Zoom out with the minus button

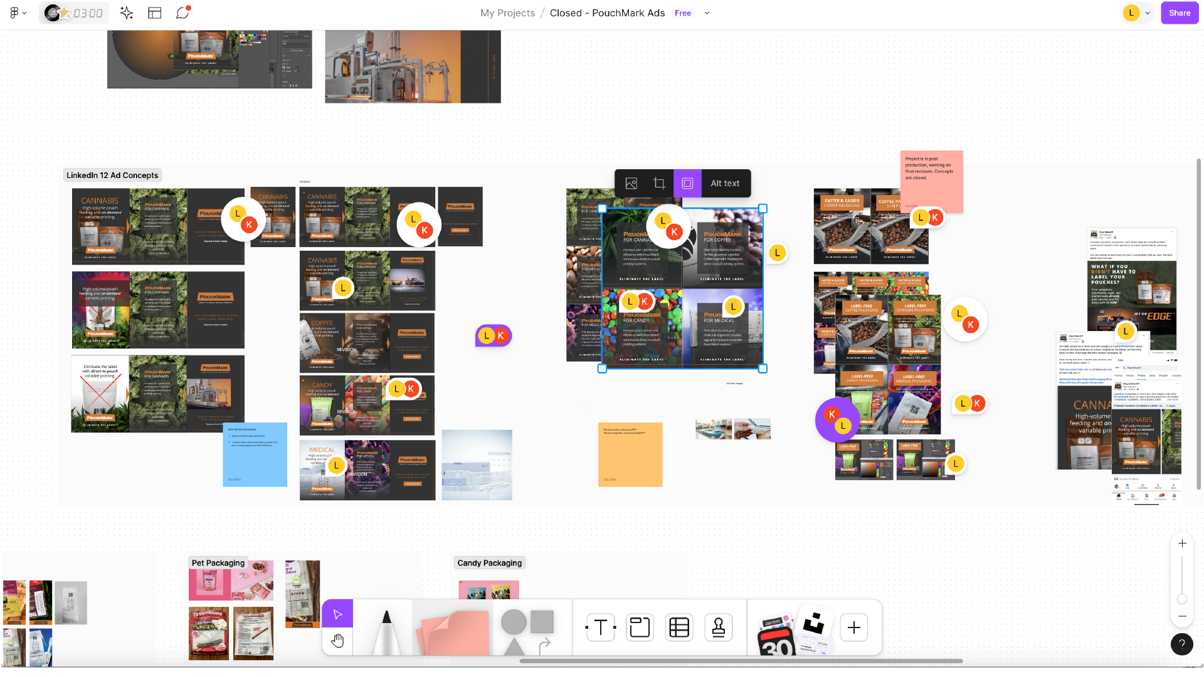pos(1182,617)
